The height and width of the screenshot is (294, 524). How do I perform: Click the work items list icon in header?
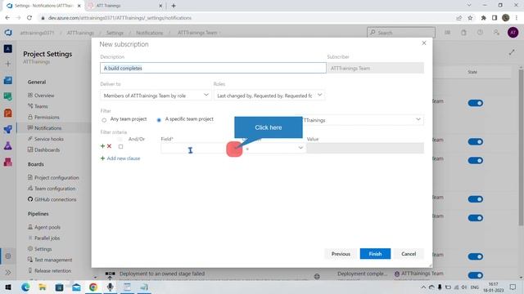448,33
